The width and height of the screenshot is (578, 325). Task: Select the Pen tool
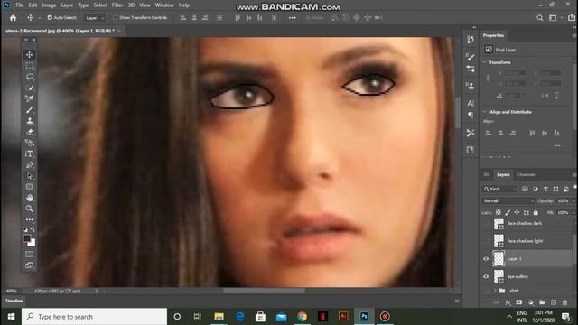coord(30,165)
